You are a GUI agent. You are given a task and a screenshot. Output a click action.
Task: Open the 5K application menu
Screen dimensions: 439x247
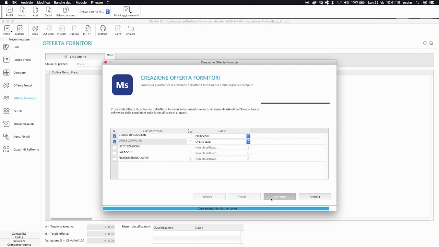[x=14, y=2]
